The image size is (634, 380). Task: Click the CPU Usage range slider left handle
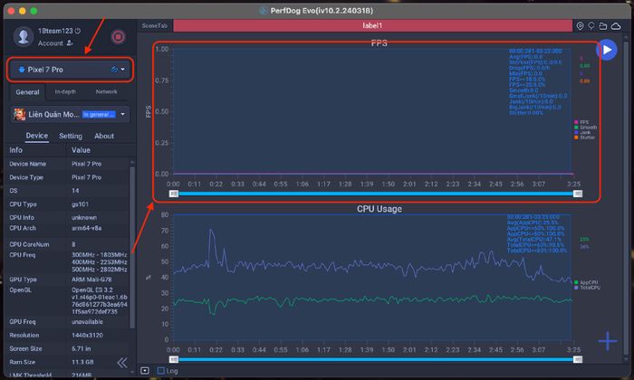[x=174, y=359]
